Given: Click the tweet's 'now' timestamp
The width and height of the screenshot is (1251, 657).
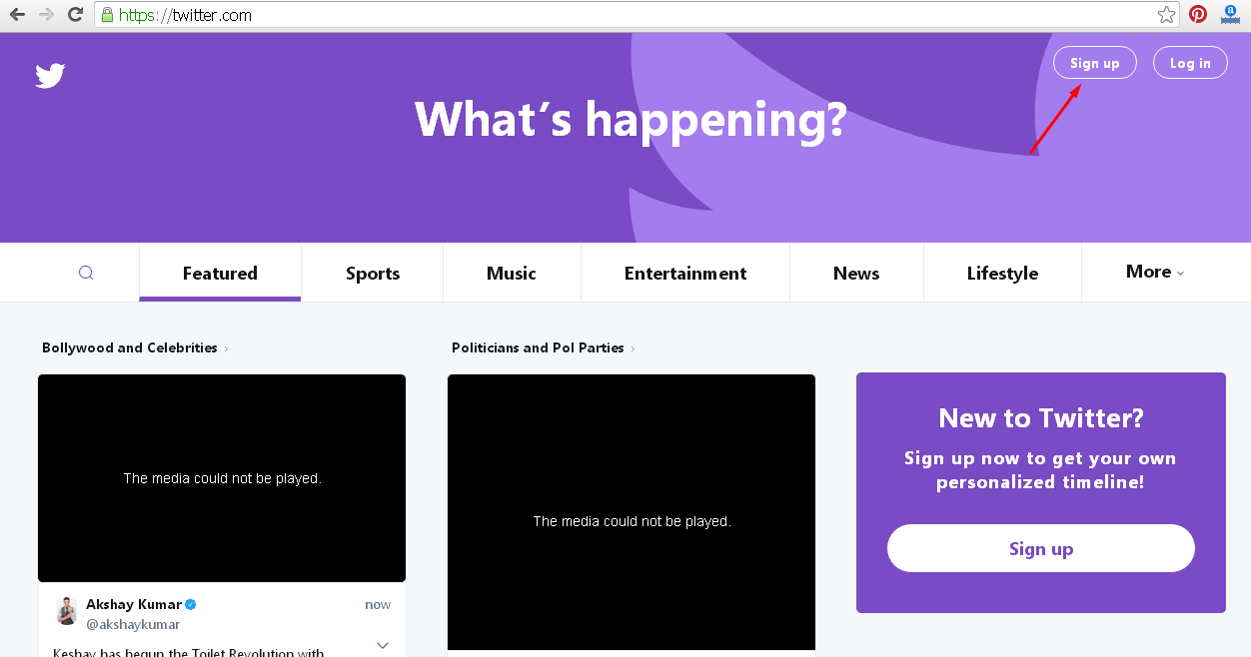Looking at the screenshot, I should tap(378, 605).
